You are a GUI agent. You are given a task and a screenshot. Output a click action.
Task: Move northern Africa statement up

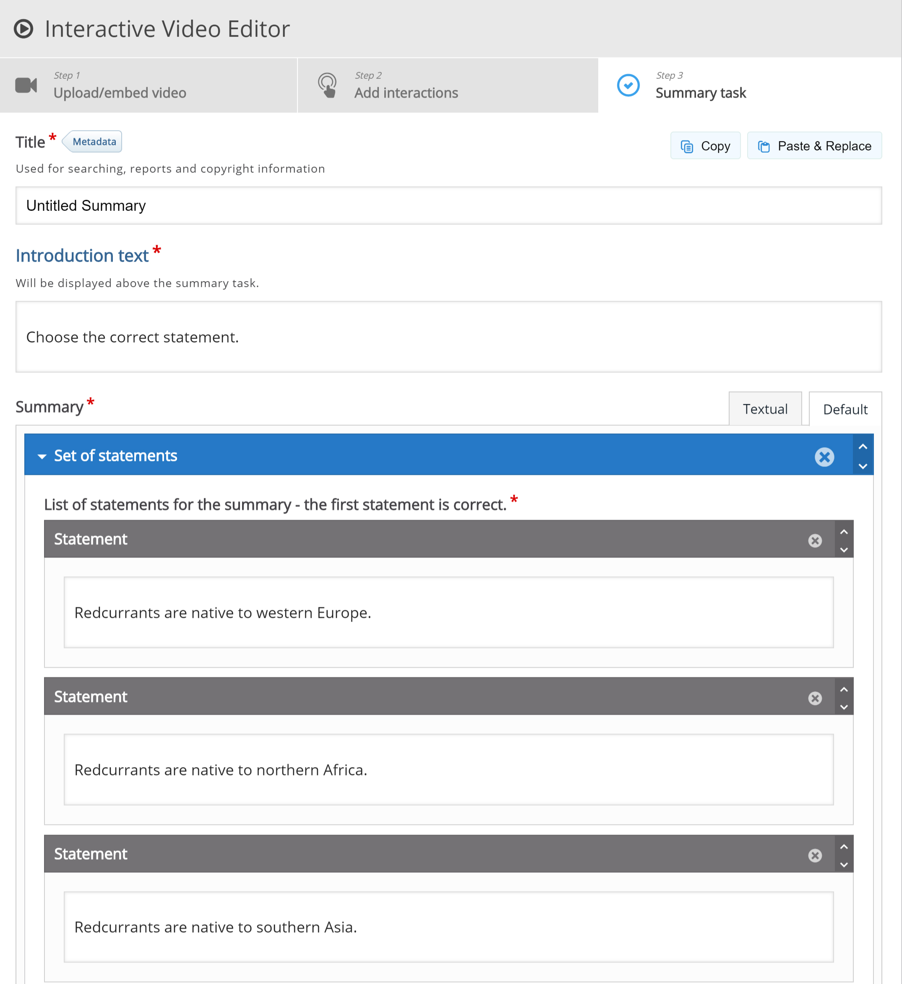point(844,689)
